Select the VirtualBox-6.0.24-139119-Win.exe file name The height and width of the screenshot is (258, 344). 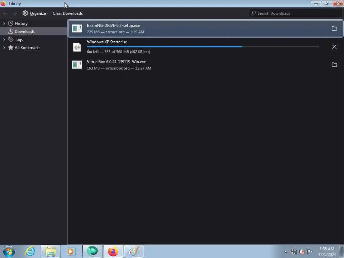[x=116, y=62]
